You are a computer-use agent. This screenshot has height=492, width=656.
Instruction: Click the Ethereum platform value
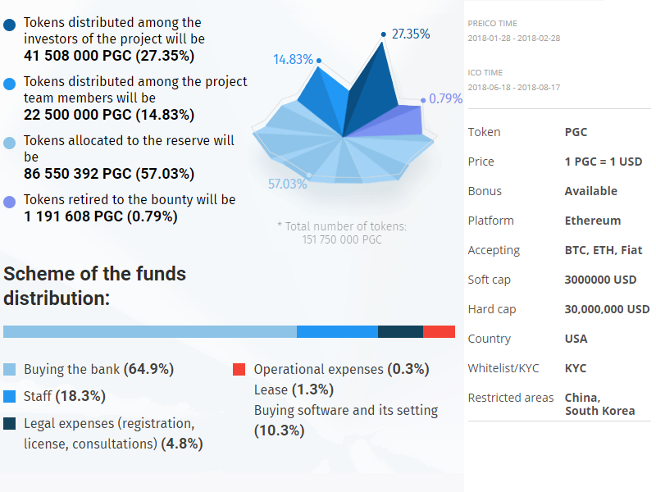tap(592, 221)
